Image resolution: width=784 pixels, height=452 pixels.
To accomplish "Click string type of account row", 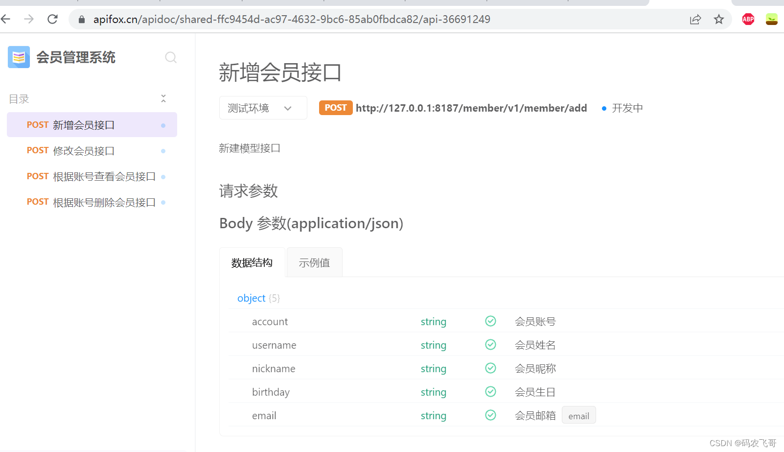I will click(434, 322).
